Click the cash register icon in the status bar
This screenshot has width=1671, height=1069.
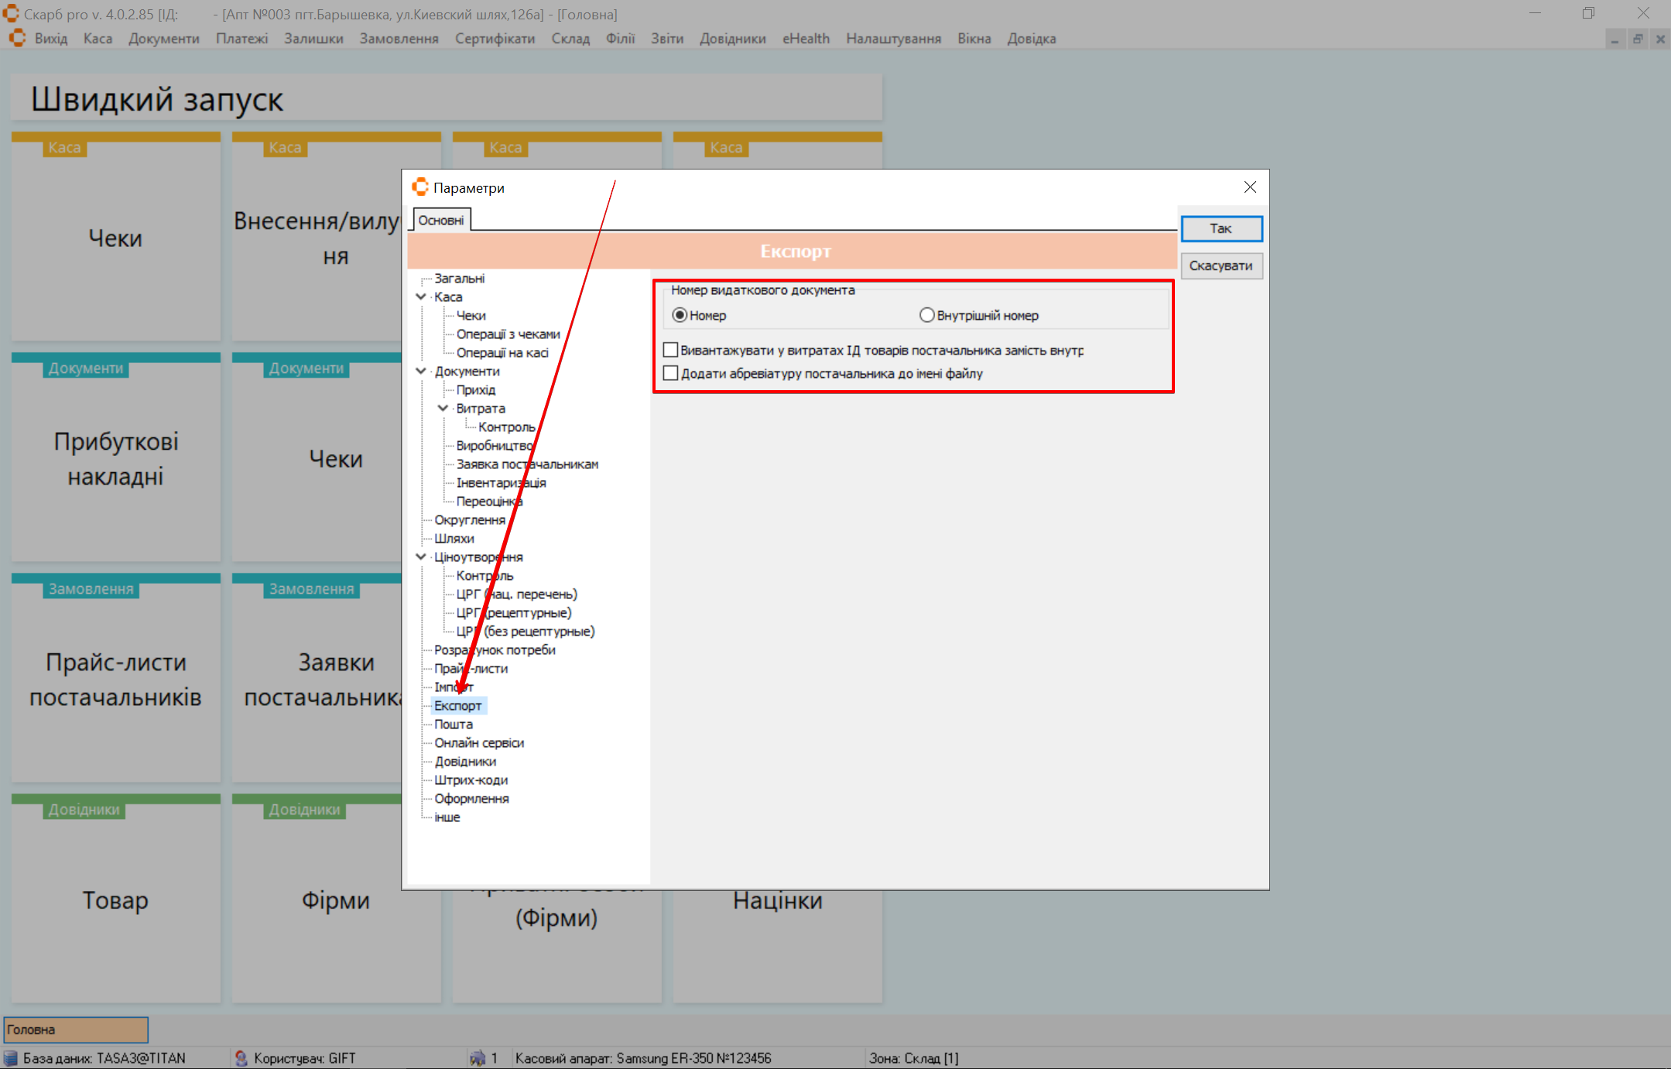(478, 1058)
